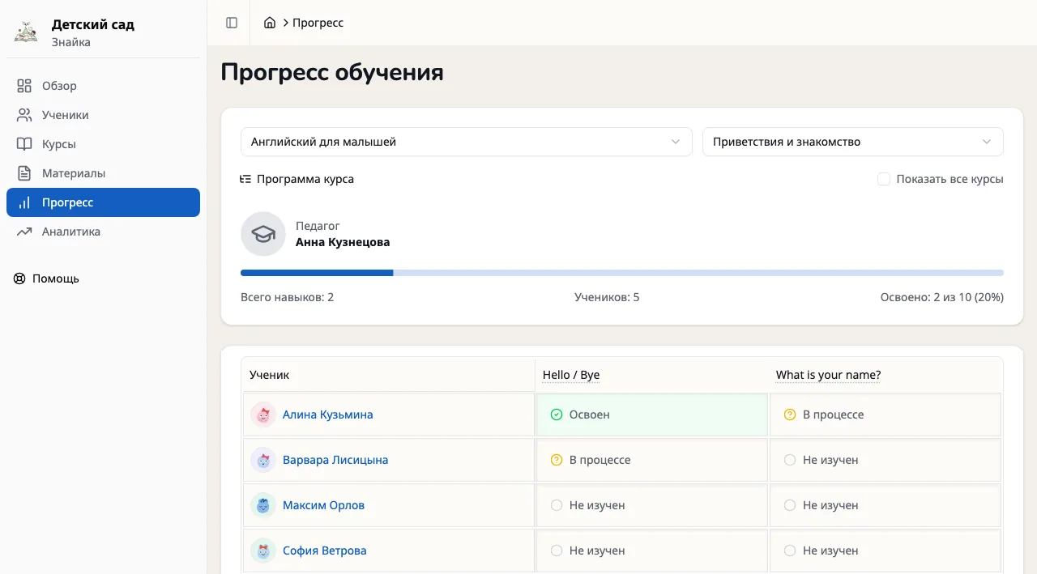Click Варвара Лисицына's avatar

point(263,460)
